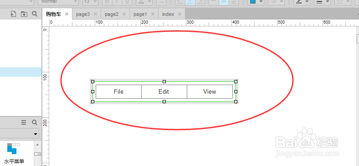359x166 pixels.
Task: Click the right-middle selection handle of menu
Action: 236,91
